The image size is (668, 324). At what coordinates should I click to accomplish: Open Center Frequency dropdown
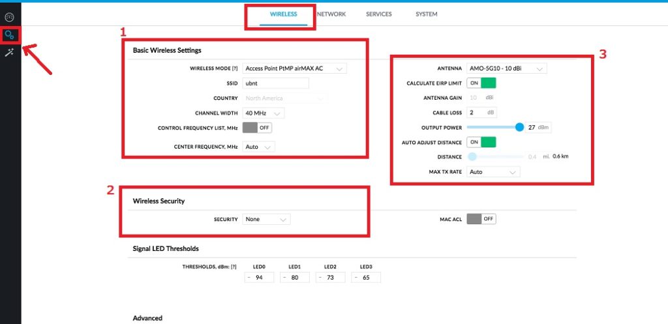[259, 147]
